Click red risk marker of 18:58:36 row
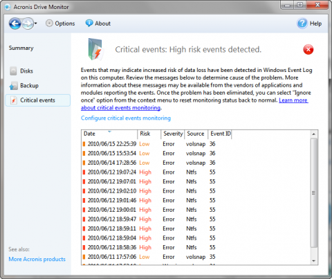 (x=84, y=247)
